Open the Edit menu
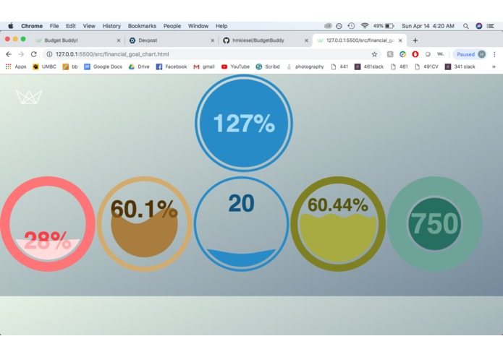This screenshot has width=503, height=357. coord(71,26)
